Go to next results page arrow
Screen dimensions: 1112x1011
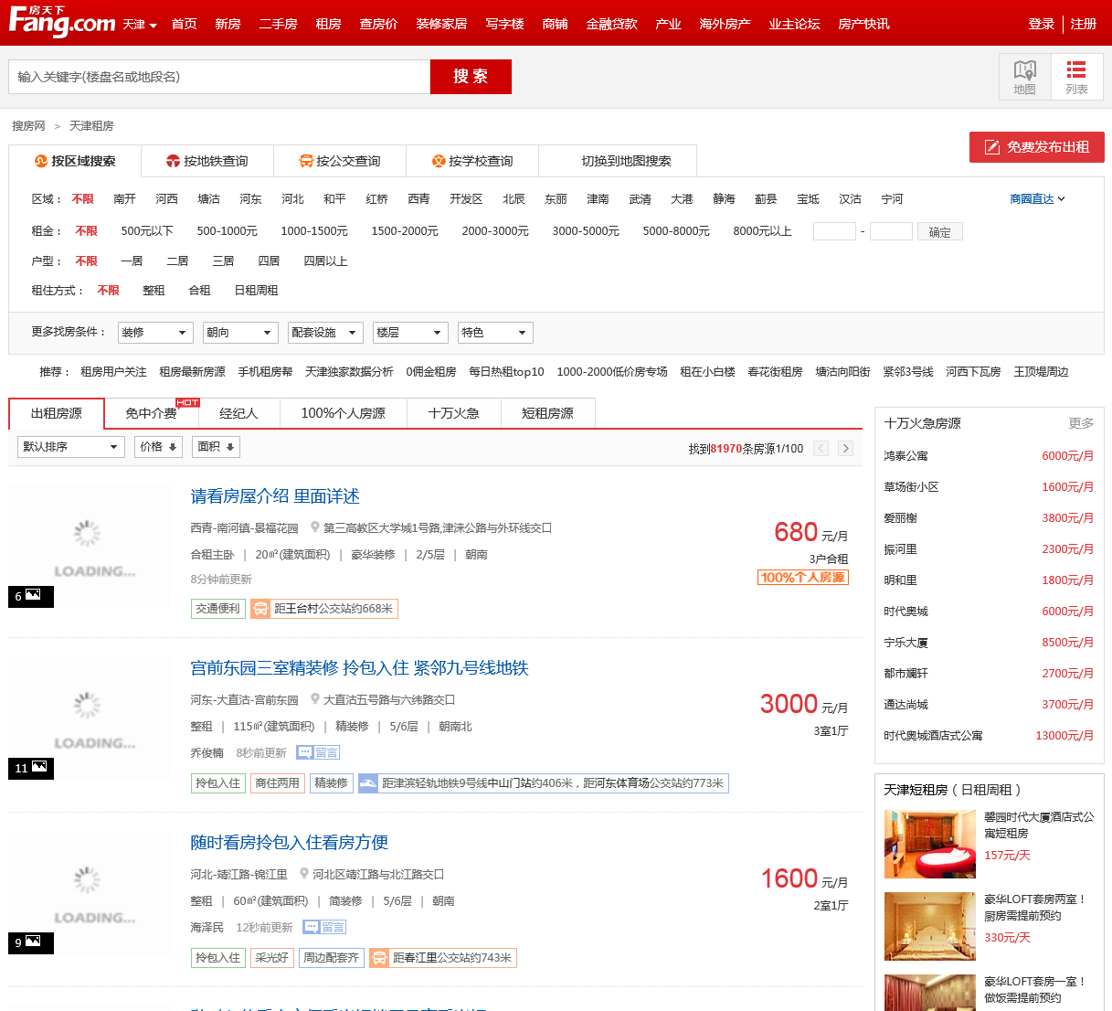pos(845,448)
